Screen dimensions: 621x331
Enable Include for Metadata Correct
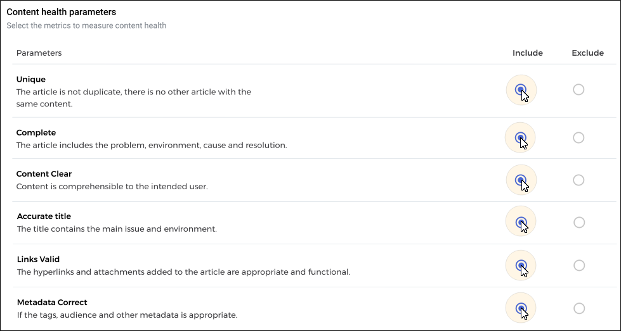[521, 308]
